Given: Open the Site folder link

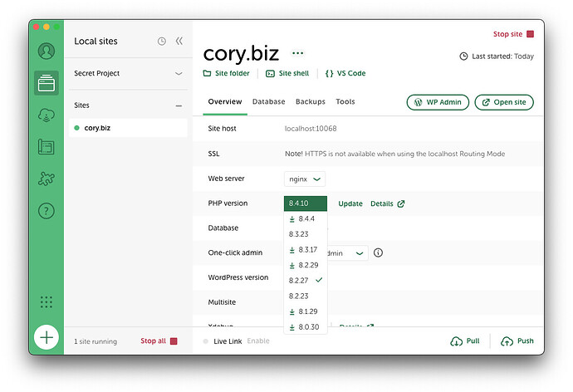Looking at the screenshot, I should point(227,73).
